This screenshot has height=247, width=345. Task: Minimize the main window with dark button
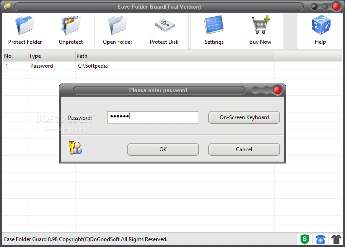click(x=314, y=7)
